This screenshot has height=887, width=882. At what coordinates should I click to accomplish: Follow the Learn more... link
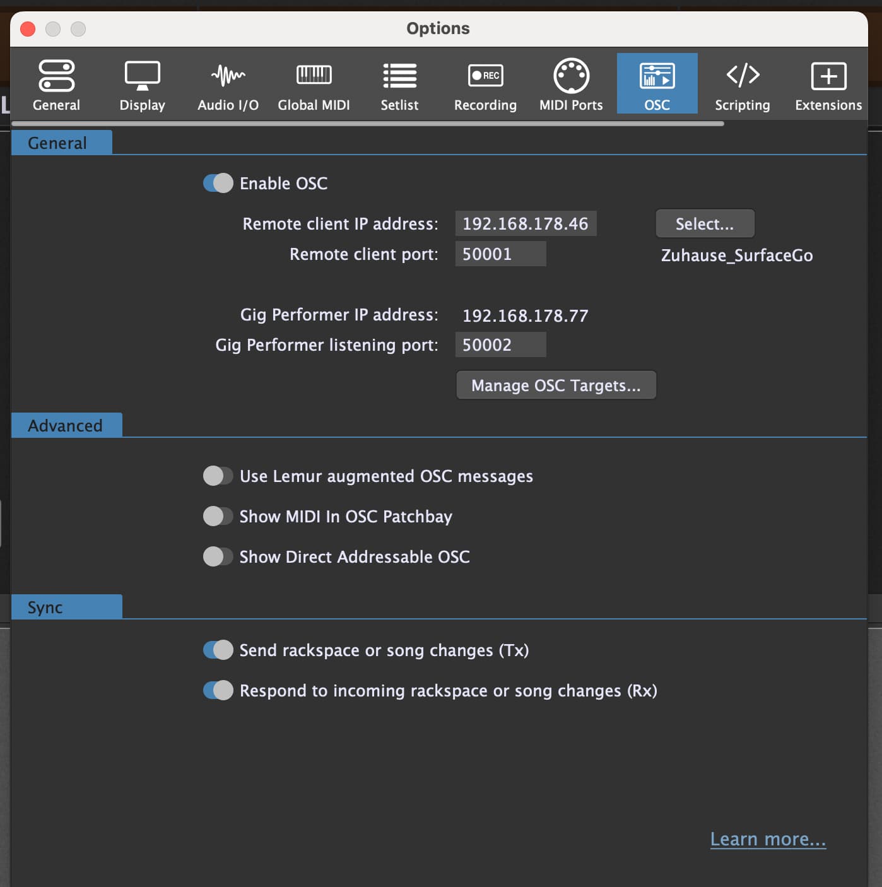(768, 840)
